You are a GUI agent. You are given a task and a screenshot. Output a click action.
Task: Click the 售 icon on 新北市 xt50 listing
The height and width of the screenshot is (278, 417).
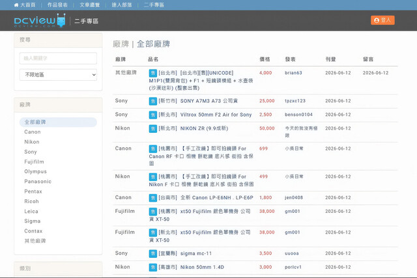153,232
